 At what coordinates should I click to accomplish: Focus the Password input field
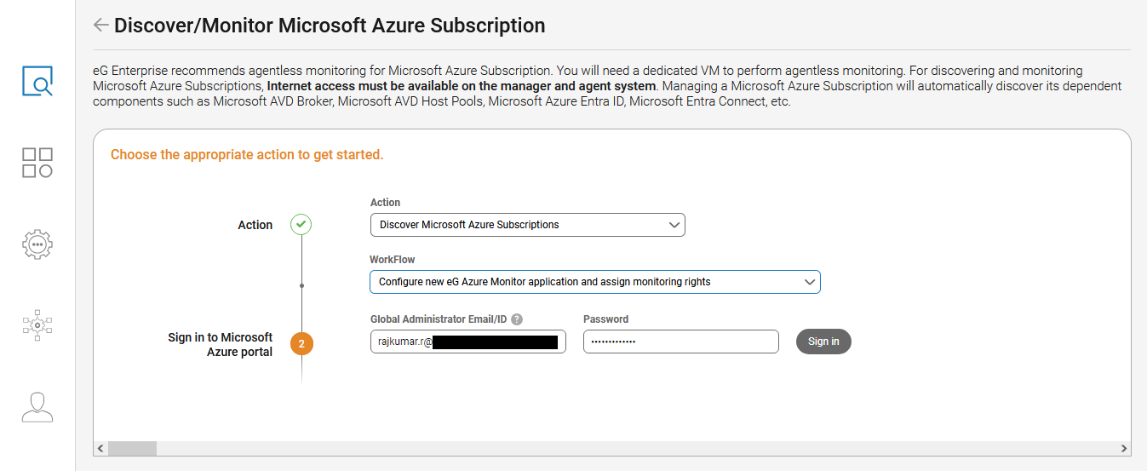click(680, 342)
